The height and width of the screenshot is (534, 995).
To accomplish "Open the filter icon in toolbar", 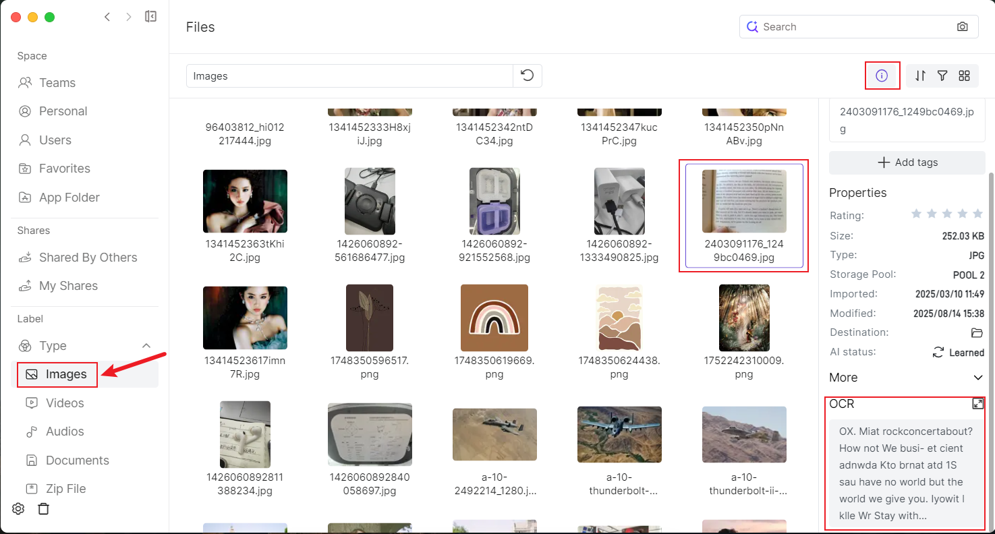I will [x=942, y=76].
